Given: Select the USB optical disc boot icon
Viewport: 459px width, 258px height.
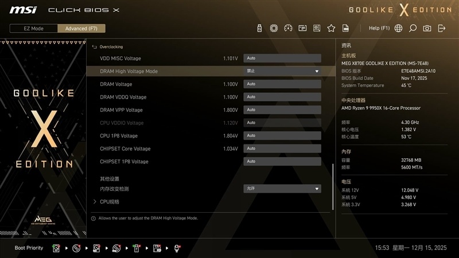Looking at the screenshot, I should 116,248.
